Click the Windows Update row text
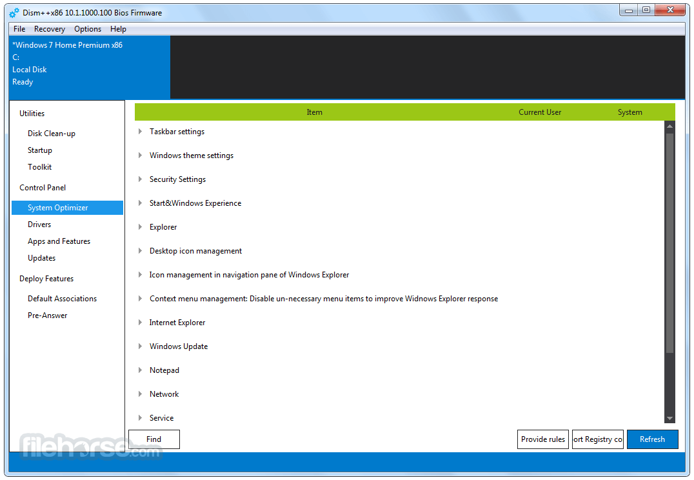 (x=179, y=346)
